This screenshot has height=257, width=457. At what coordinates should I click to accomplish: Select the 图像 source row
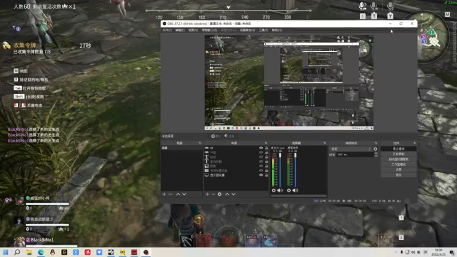[236, 166]
